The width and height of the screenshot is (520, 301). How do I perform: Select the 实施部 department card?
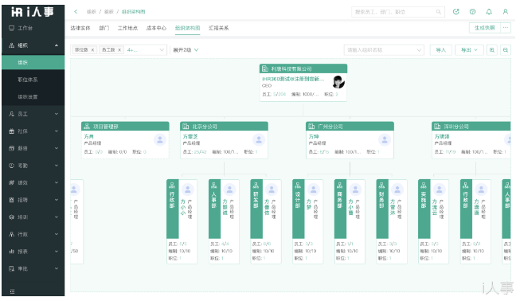(x=433, y=221)
